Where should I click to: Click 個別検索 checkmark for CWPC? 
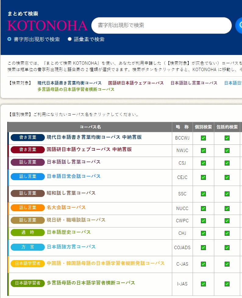(203, 221)
